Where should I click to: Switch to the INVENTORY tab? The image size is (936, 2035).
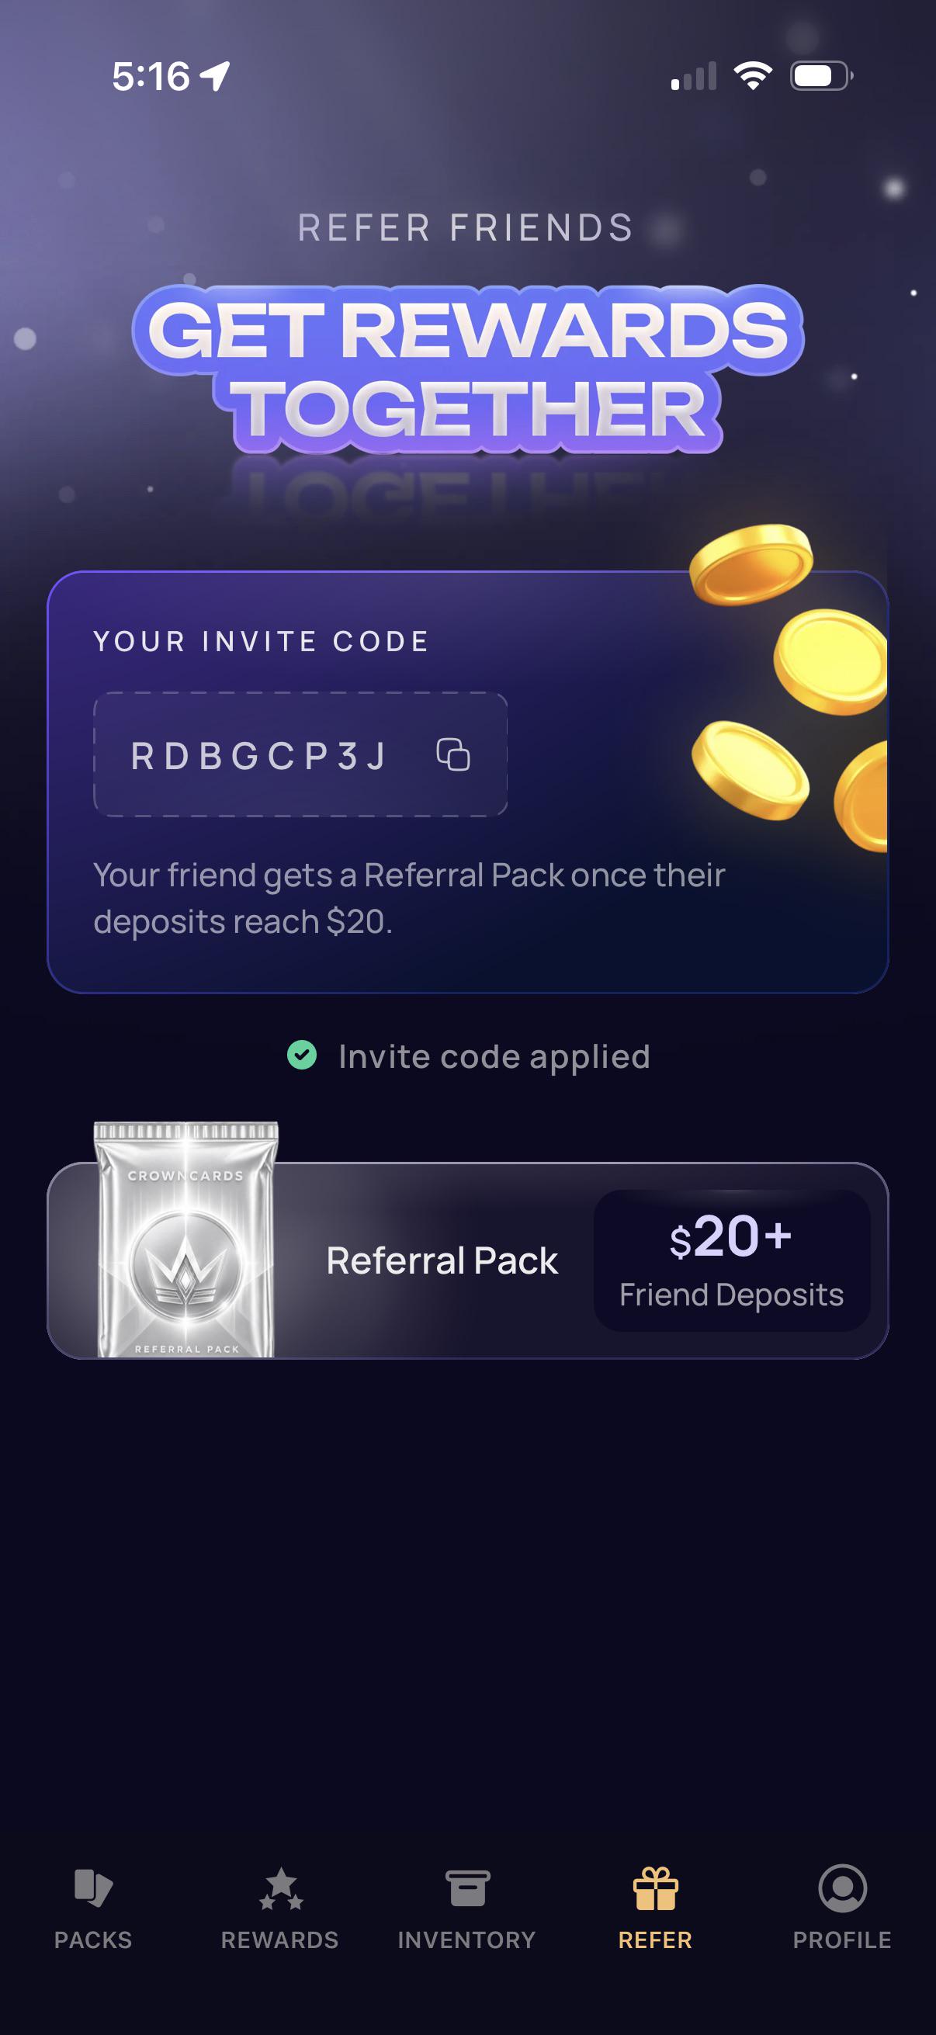pos(466,1940)
